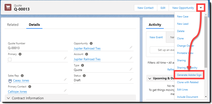Choose Change Owner menu item

coord(185,46)
